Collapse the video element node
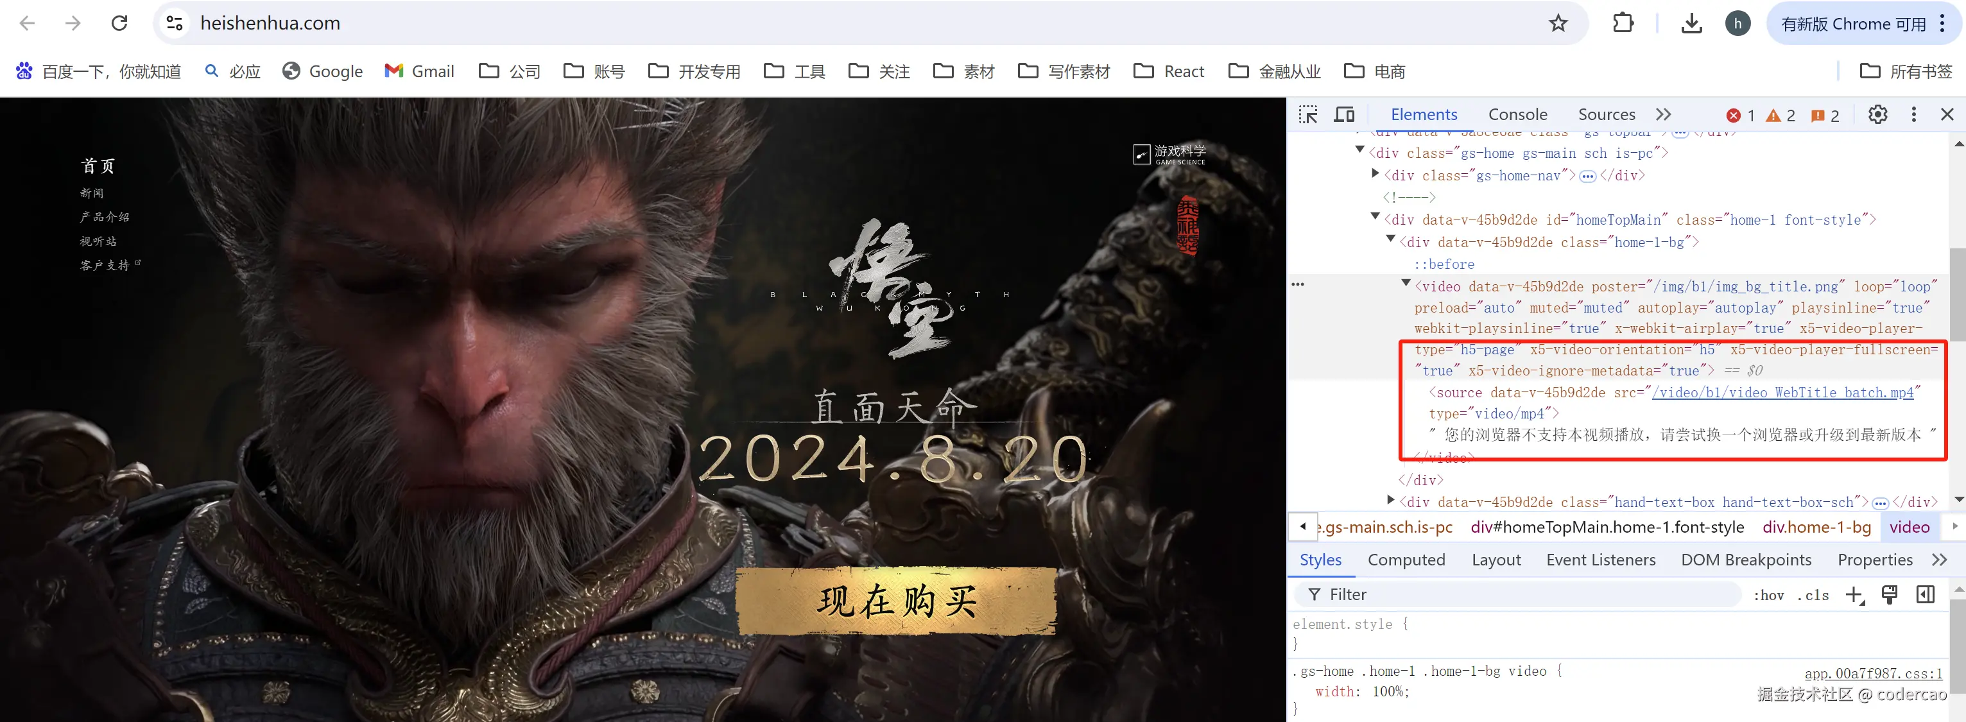Image resolution: width=1966 pixels, height=722 pixels. click(1406, 284)
